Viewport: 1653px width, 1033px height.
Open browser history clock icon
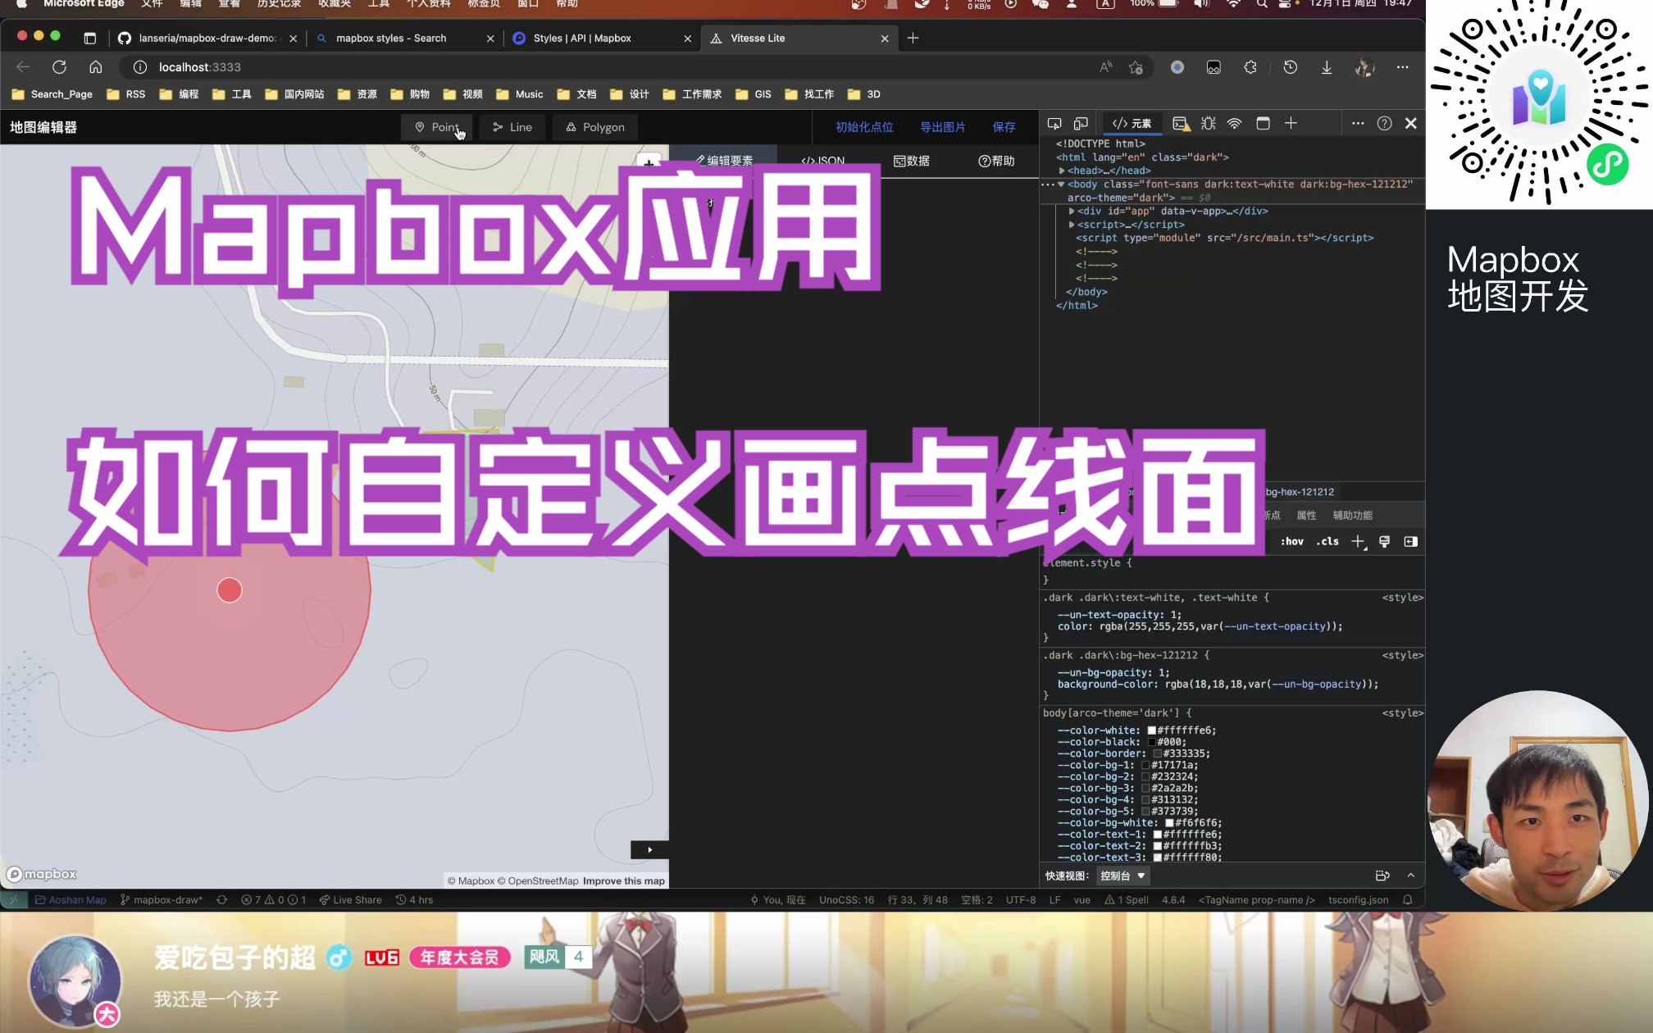point(1290,67)
